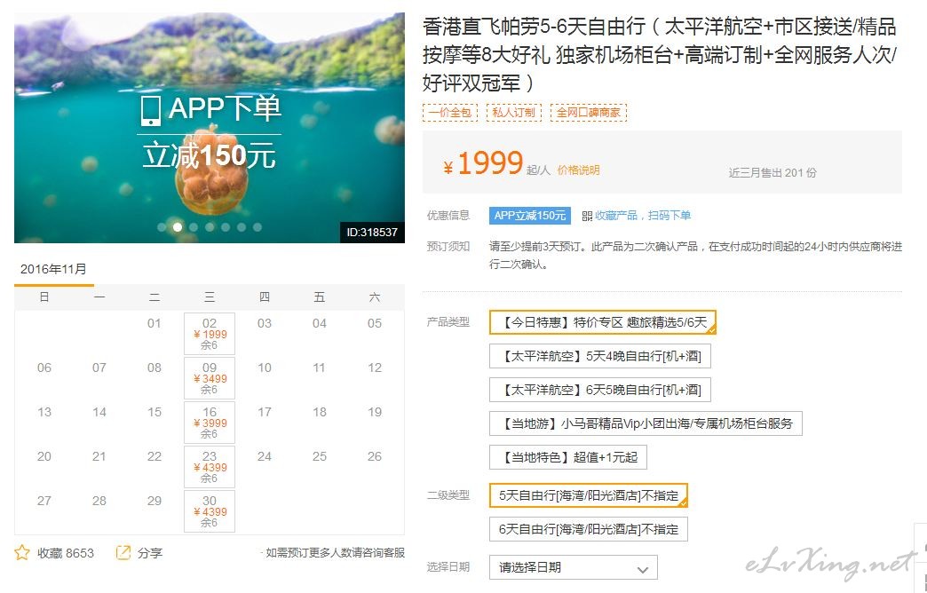Open the 2016年11月 calendar tab

click(54, 270)
